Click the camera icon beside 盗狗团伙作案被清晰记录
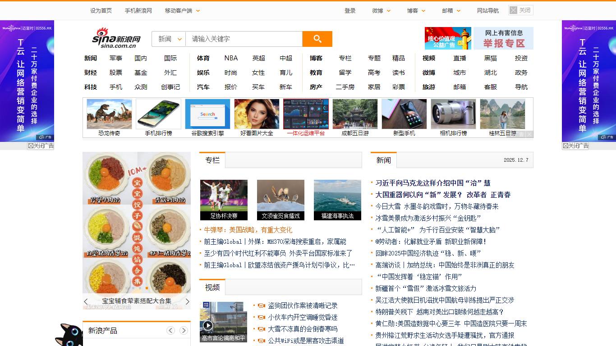The width and height of the screenshot is (616, 346). 262,305
